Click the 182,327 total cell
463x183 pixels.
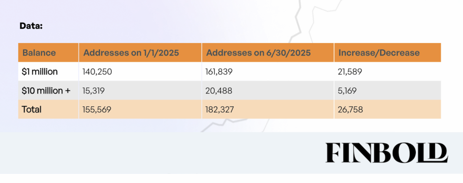point(220,110)
